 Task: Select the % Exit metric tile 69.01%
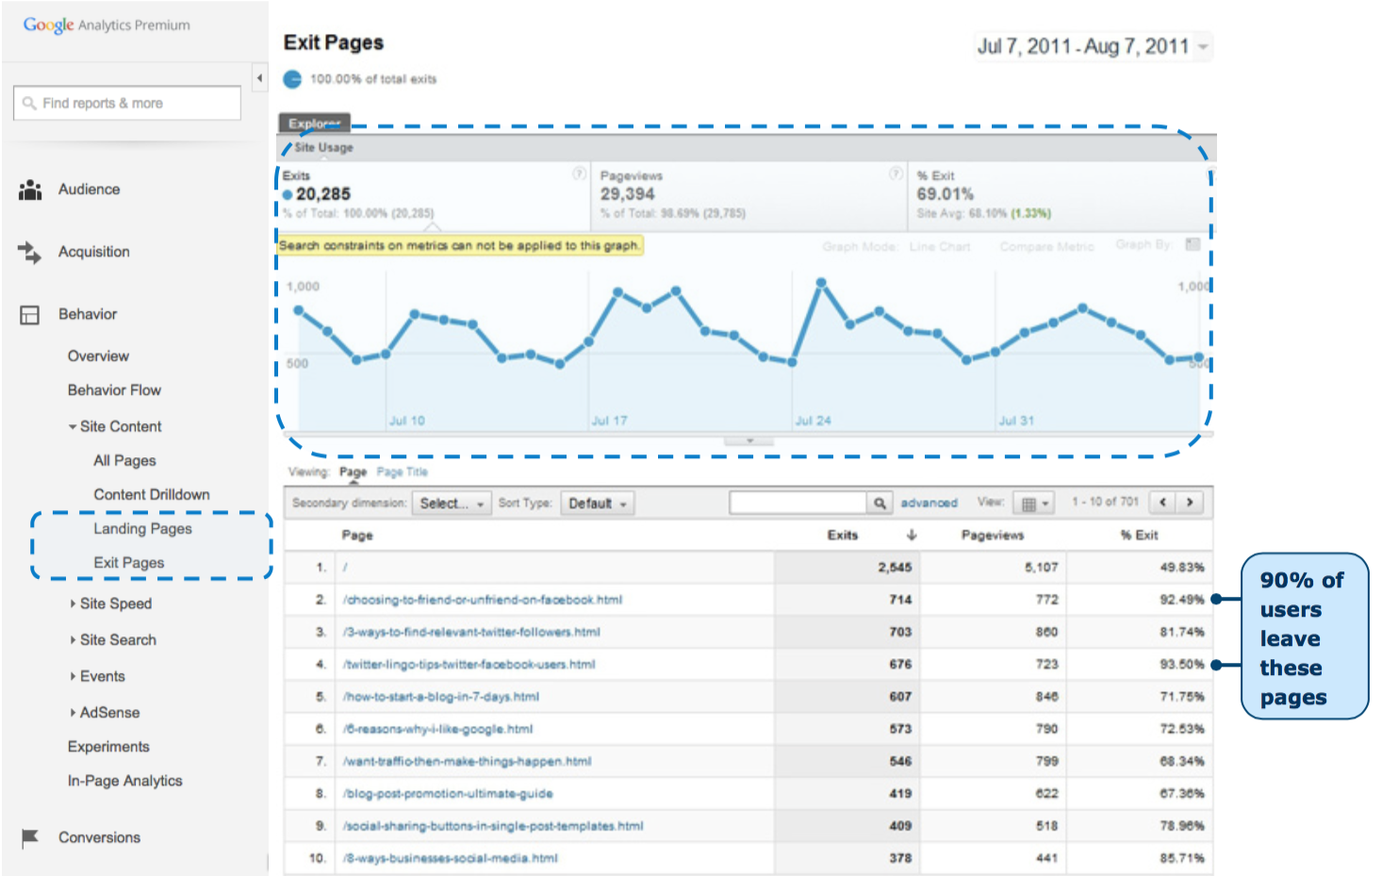coord(1061,196)
